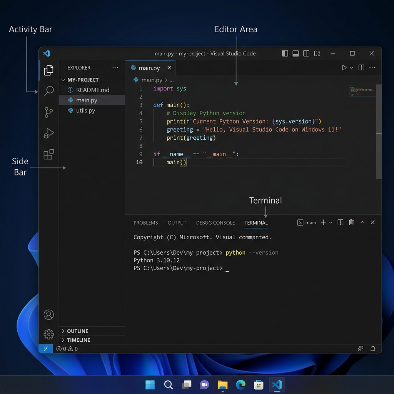Click line number 10 in gutter
Viewport: 394px width, 394px height.
pyautogui.click(x=139, y=162)
